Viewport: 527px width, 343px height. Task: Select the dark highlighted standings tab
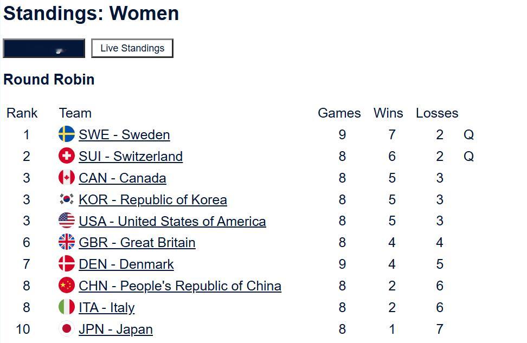[x=44, y=48]
